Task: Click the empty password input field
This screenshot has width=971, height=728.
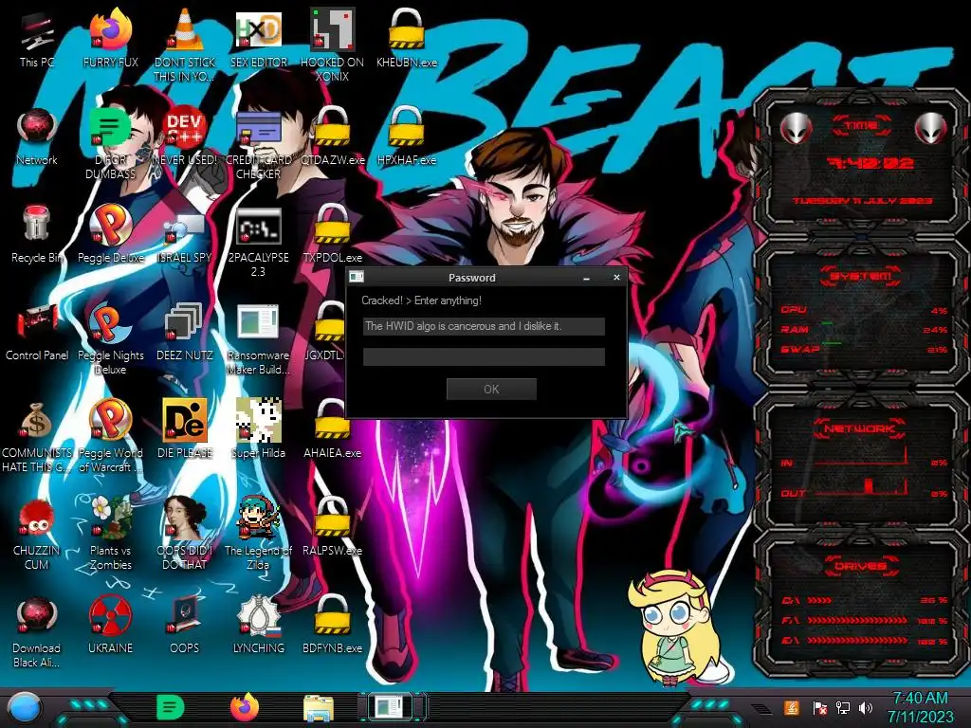Action: pos(484,356)
